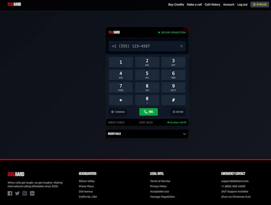This screenshot has height=205, width=271.
Task: Click the DialHard logo in top navigation
Action: (x=14, y=4)
